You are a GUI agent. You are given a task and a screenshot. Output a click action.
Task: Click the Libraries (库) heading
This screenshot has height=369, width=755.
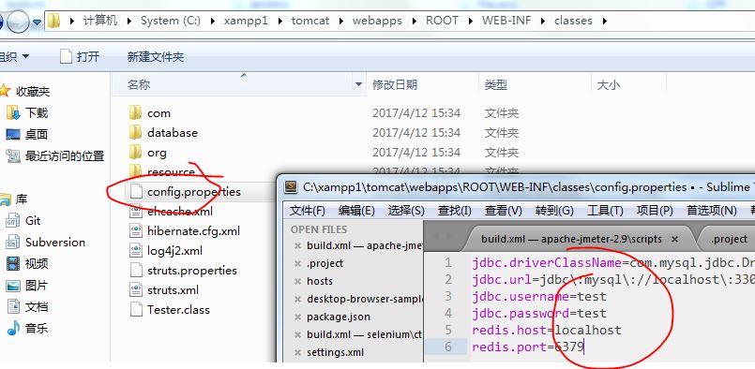pyautogui.click(x=22, y=199)
